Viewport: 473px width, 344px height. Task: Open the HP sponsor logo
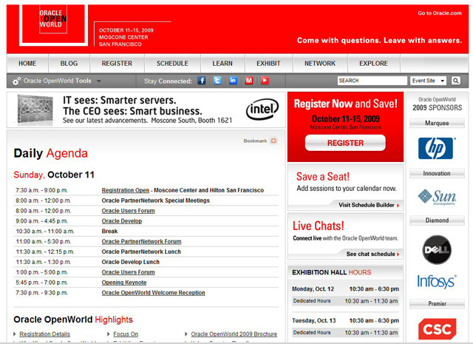435,148
